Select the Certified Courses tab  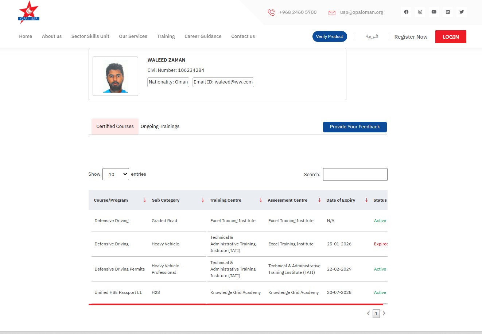[115, 127]
